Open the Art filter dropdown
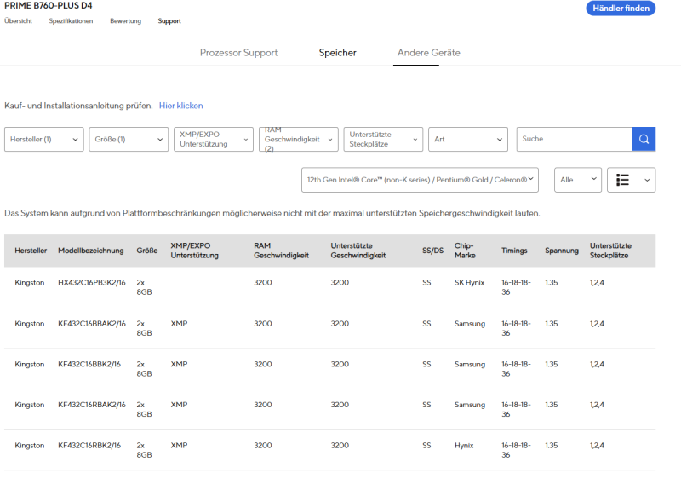Viewport: 681px width, 490px height. click(x=468, y=139)
